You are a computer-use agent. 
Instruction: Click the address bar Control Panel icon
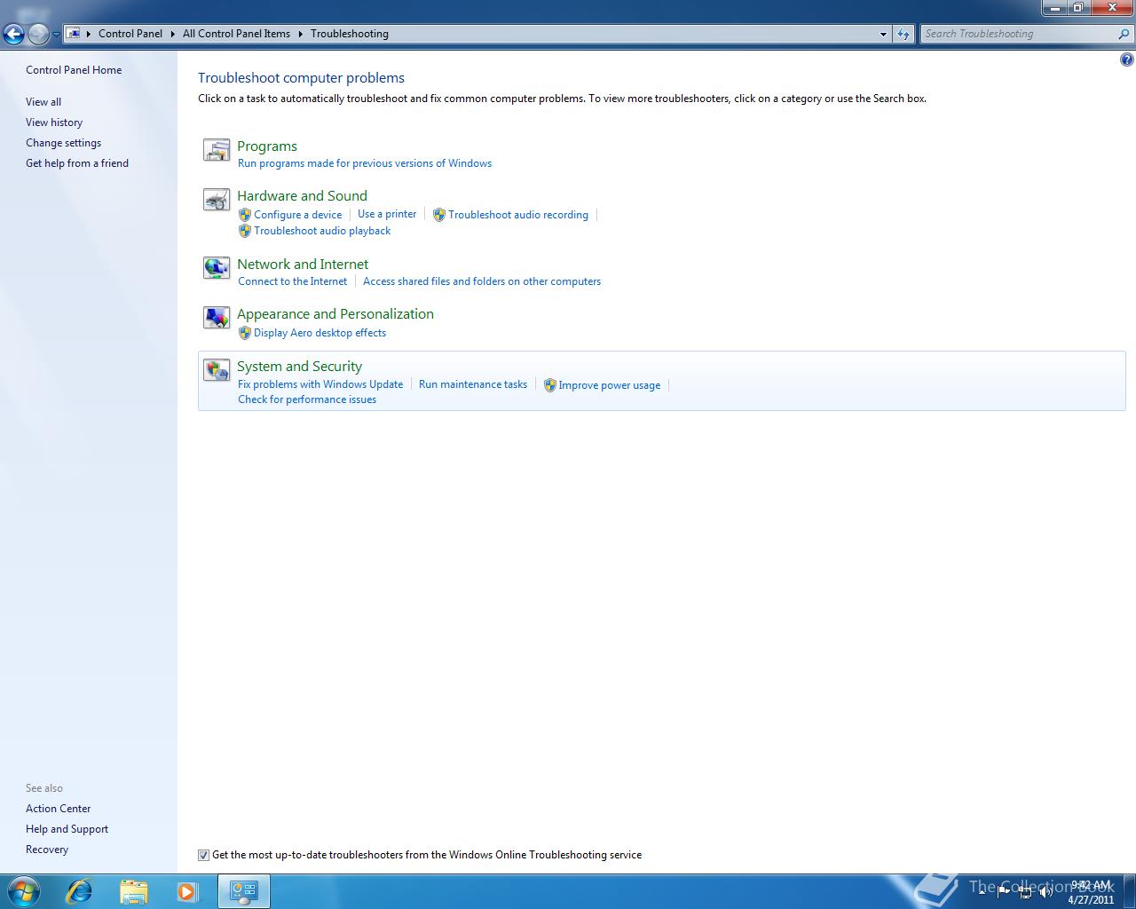coord(75,34)
